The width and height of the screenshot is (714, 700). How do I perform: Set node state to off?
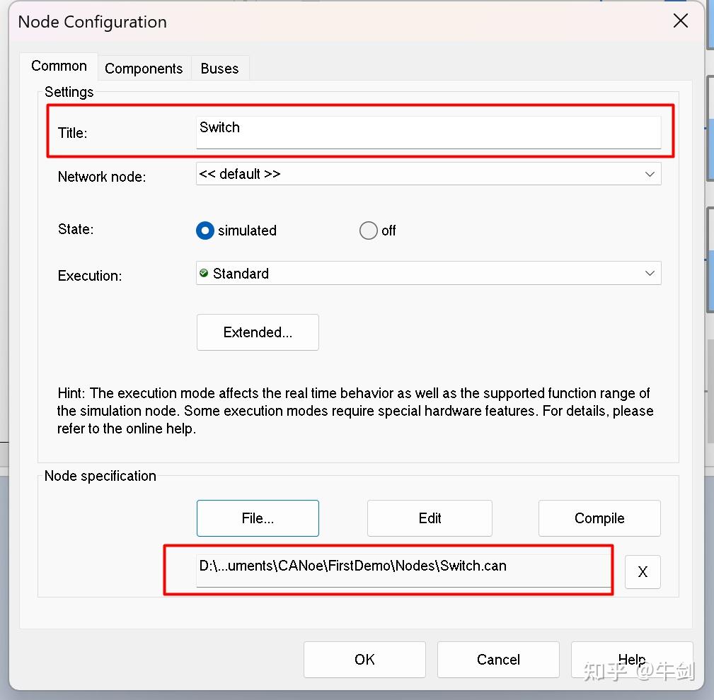point(369,231)
